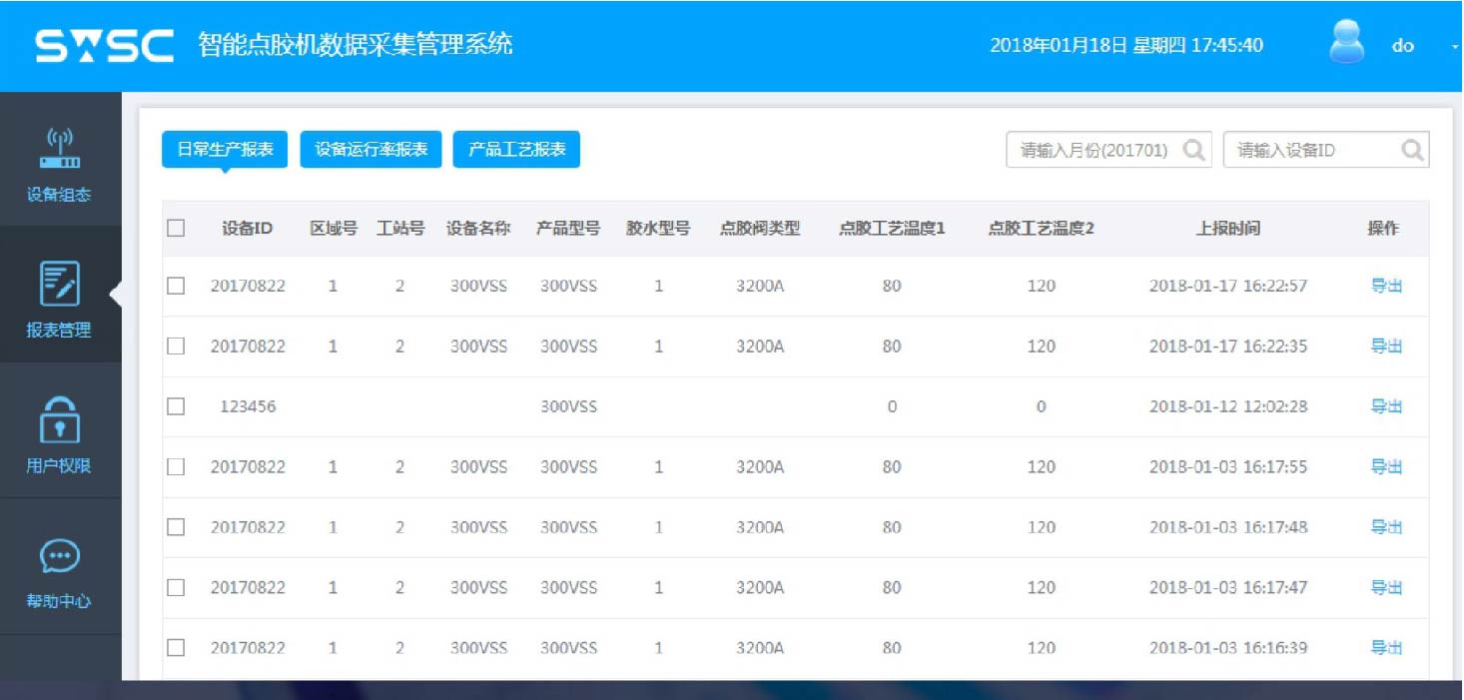1464x700 pixels.
Task: Check the row reported 2018-01-17 16:22:57
Action: point(176,286)
